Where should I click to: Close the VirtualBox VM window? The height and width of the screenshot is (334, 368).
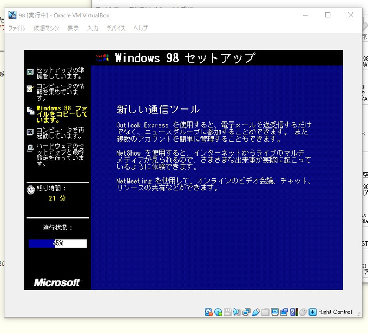(x=350, y=15)
